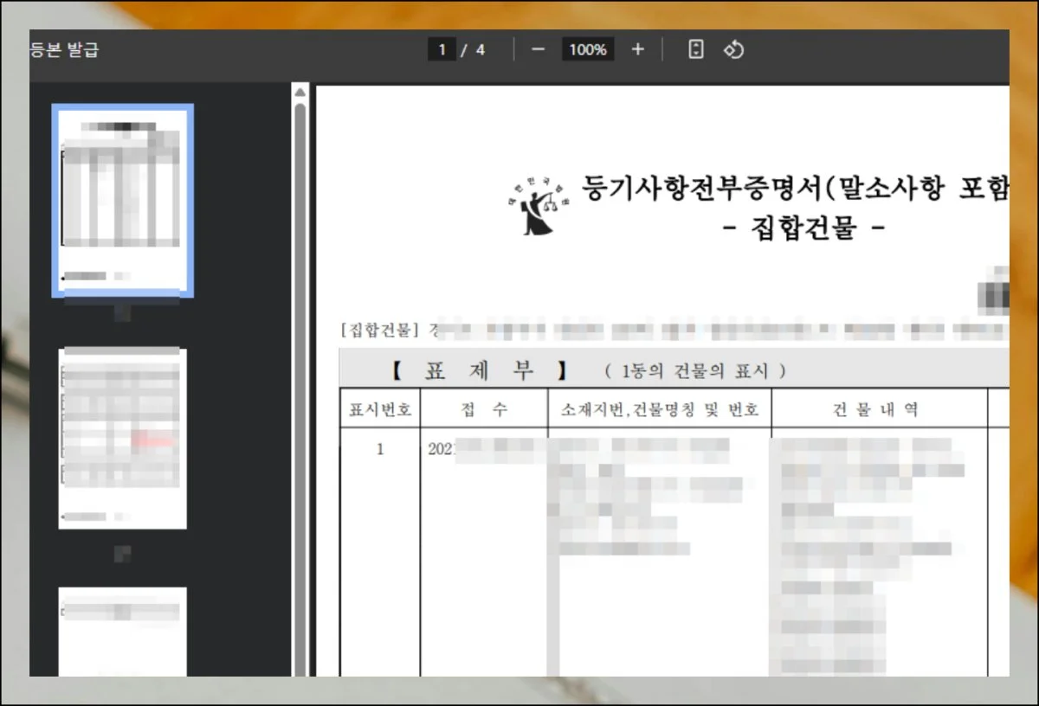Click the sidebar scrollbar up arrow
This screenshot has height=706, width=1039.
300,92
